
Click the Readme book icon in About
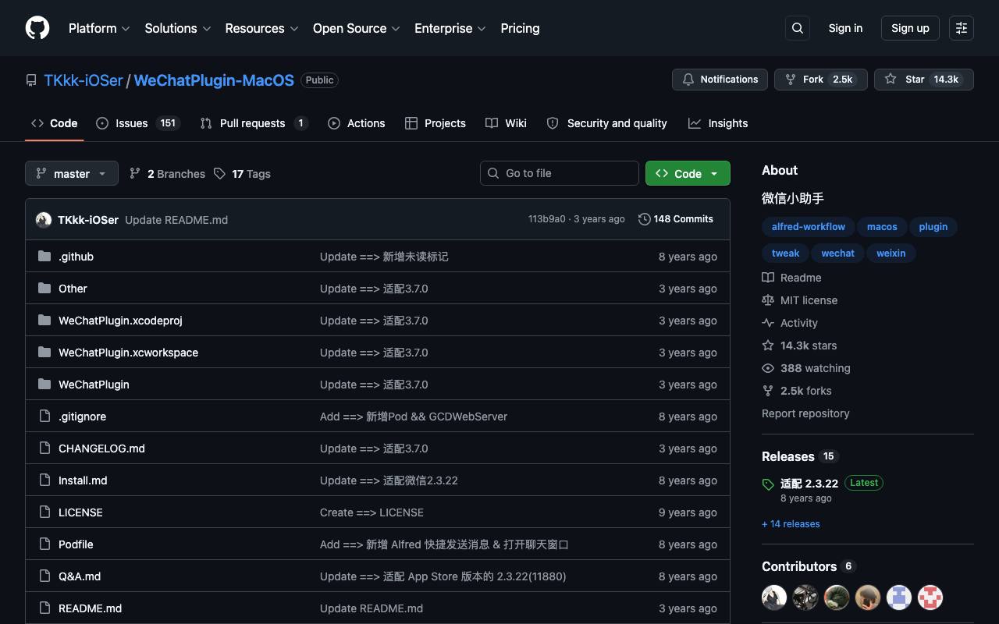768,278
